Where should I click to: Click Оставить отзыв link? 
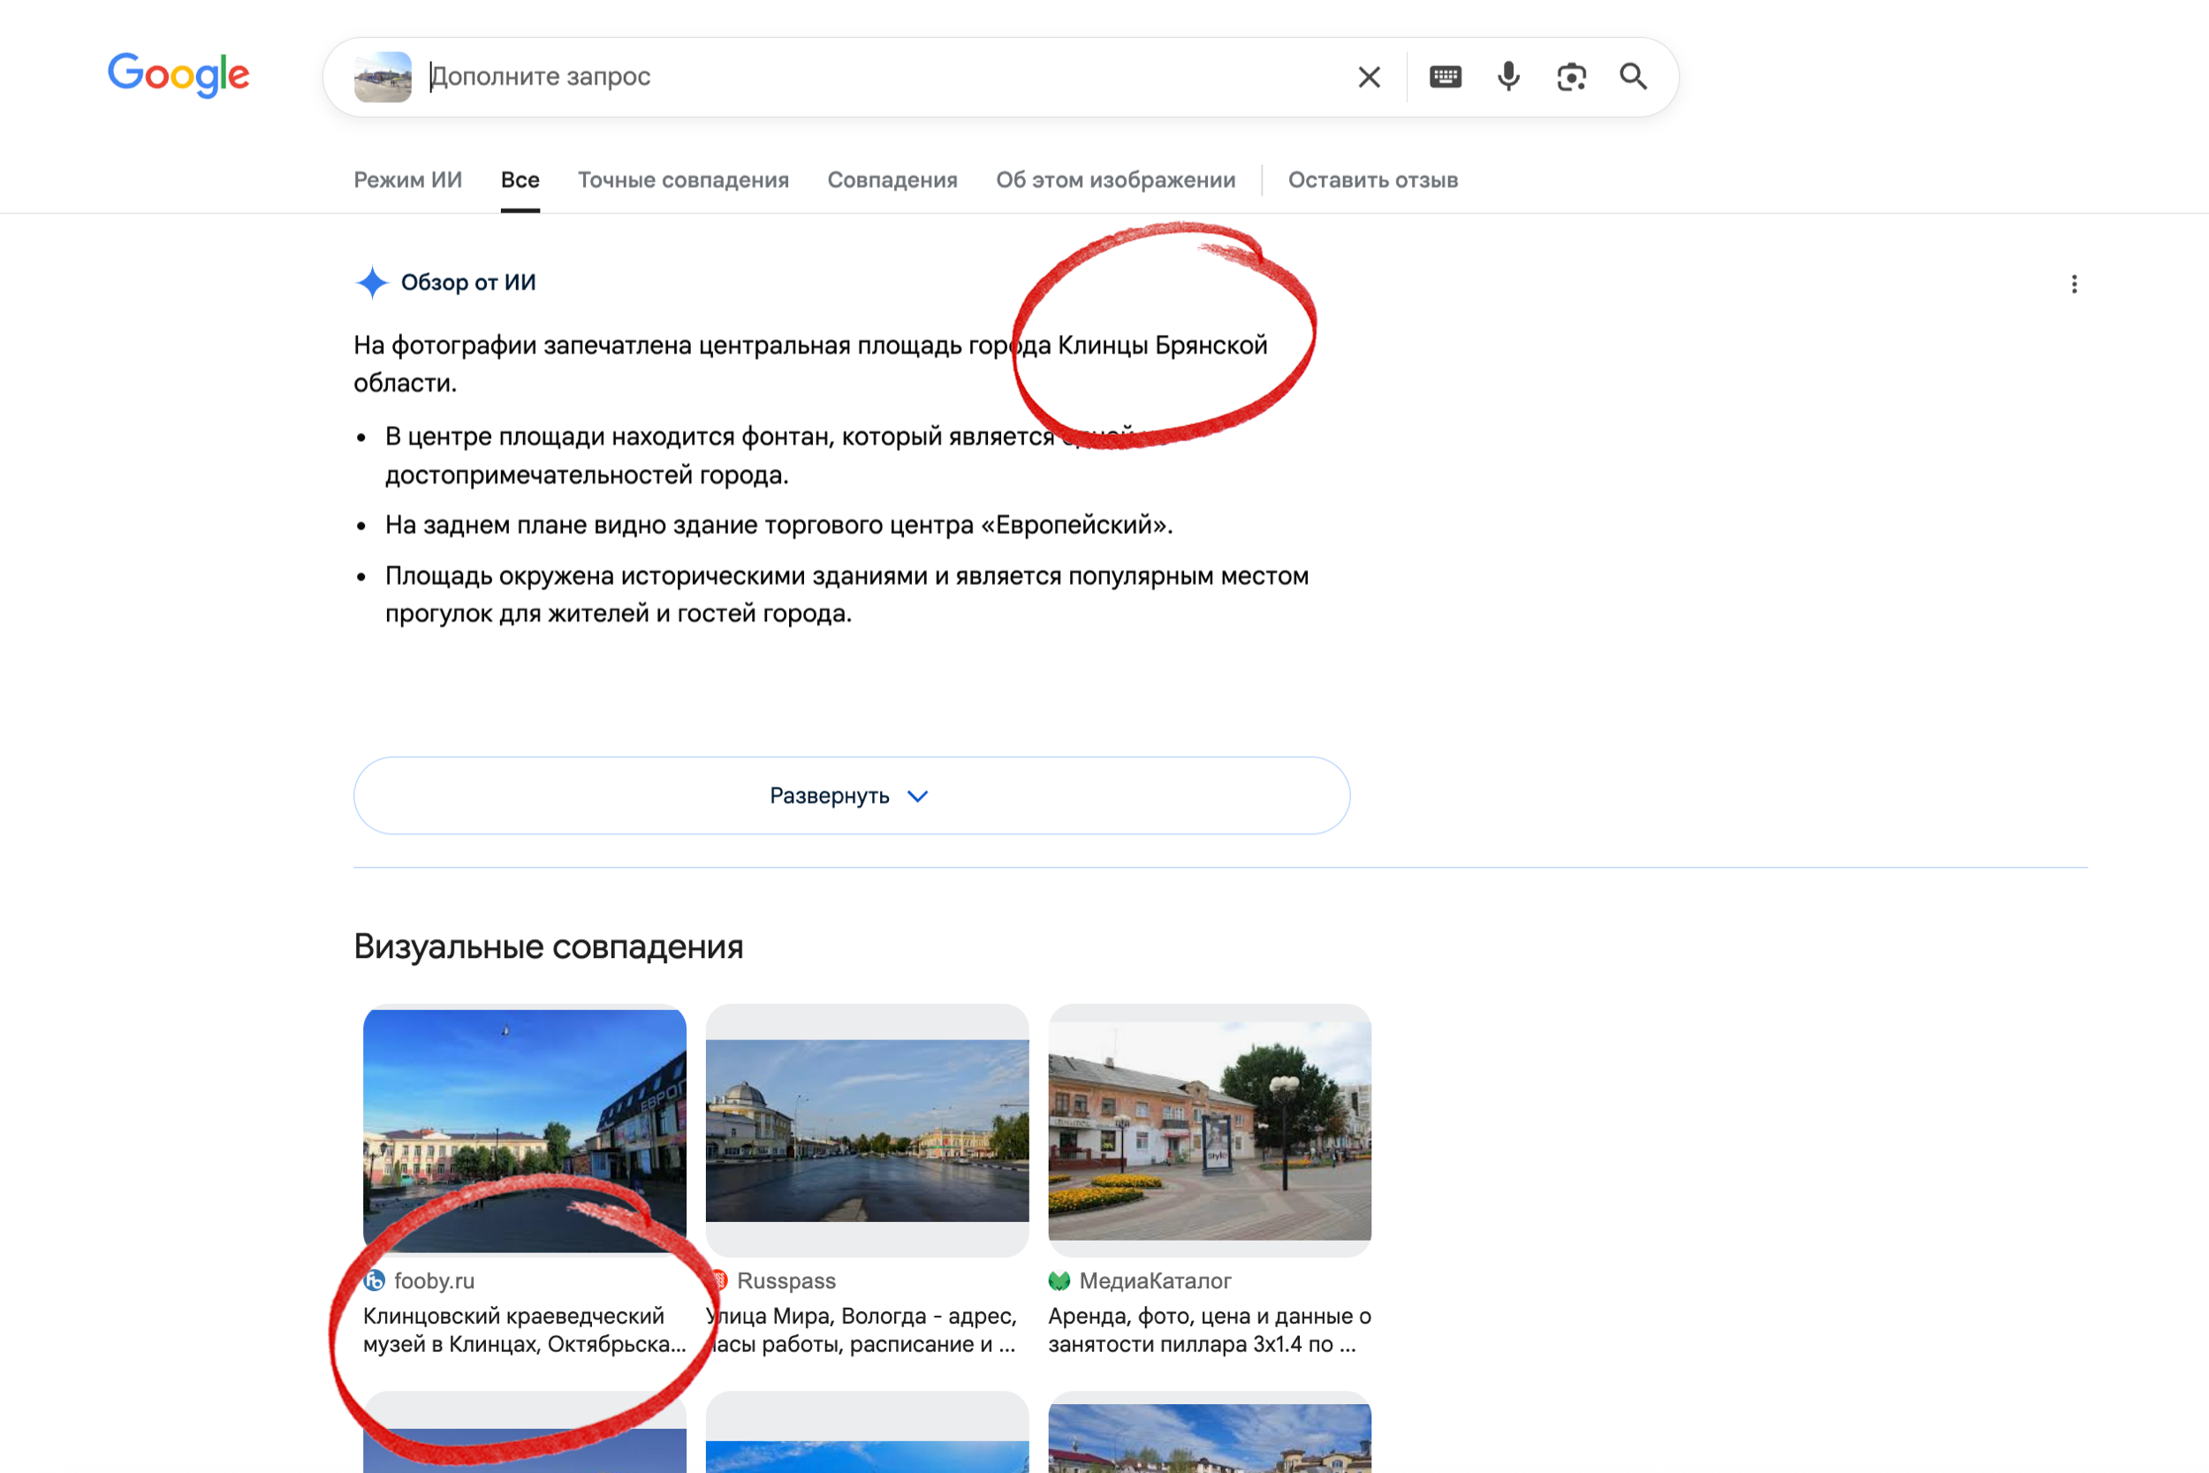(1372, 179)
